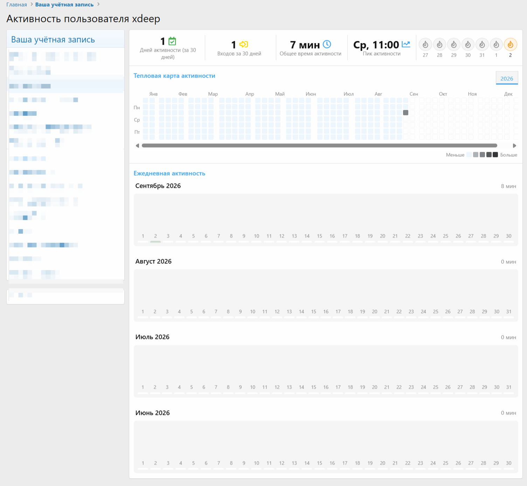Click the darkest legend swatch near Больше

495,155
